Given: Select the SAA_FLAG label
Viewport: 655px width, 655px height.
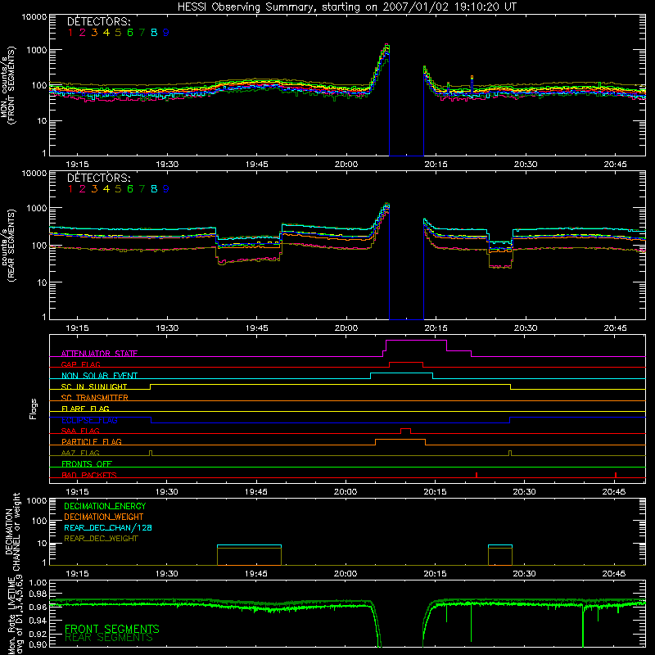Looking at the screenshot, I should pos(80,431).
